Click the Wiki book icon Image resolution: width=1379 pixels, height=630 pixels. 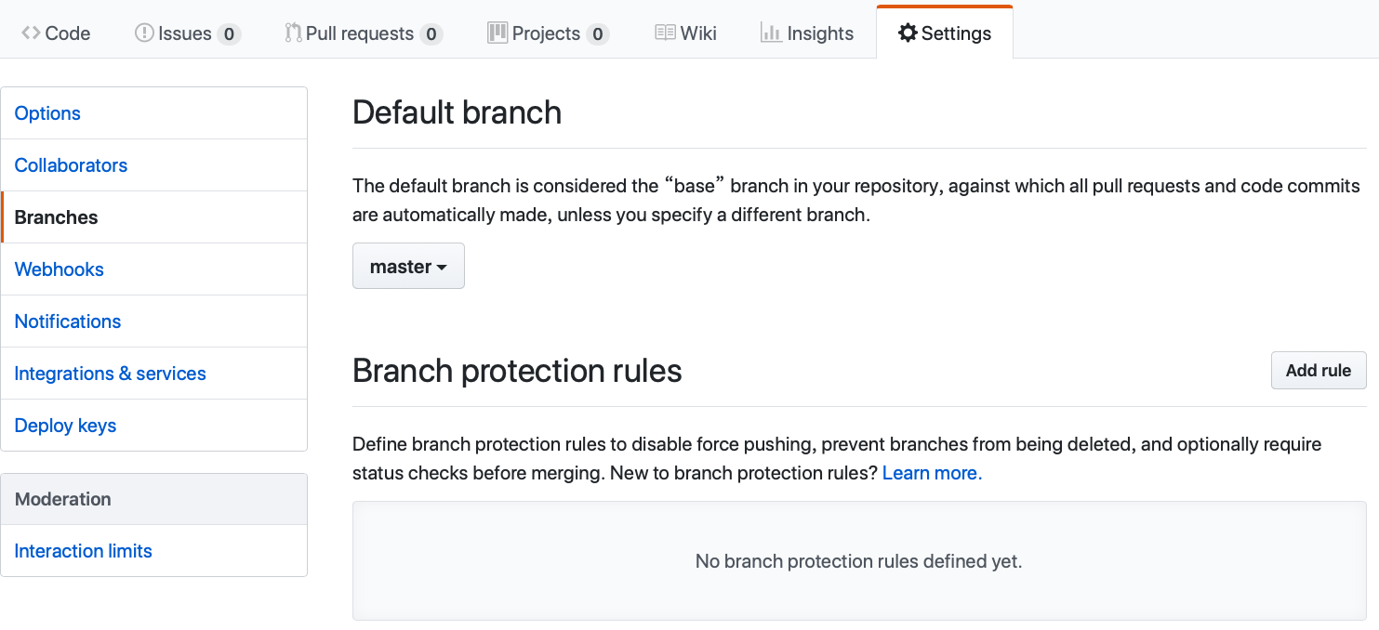coord(665,33)
